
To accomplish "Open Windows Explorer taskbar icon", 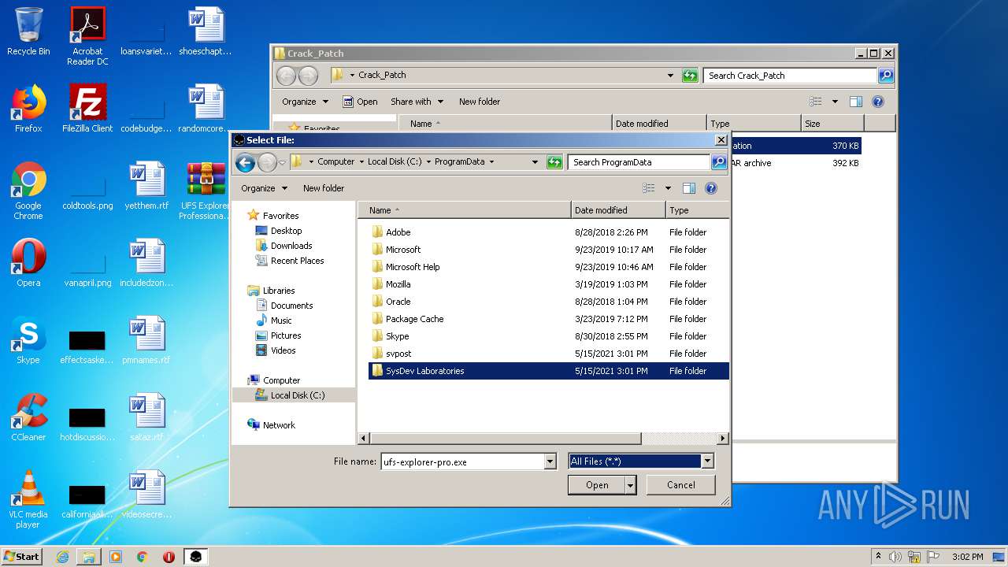I will 89,557.
